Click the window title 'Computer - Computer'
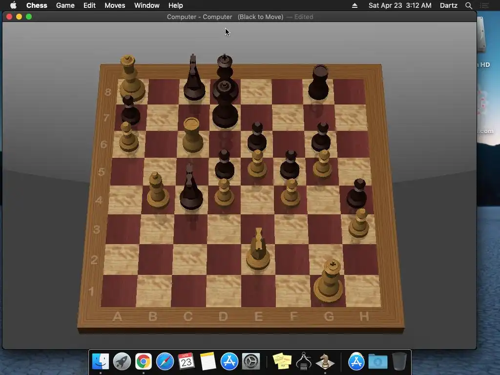This screenshot has width=500, height=375. click(x=199, y=17)
